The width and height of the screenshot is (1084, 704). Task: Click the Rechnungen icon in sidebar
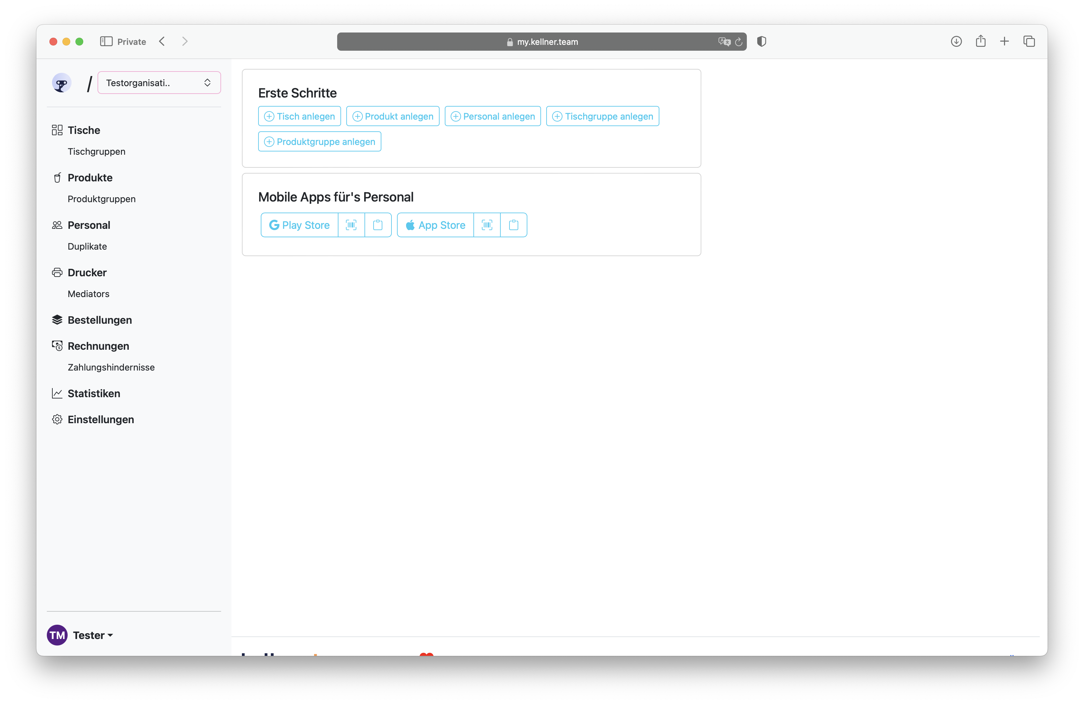tap(57, 345)
